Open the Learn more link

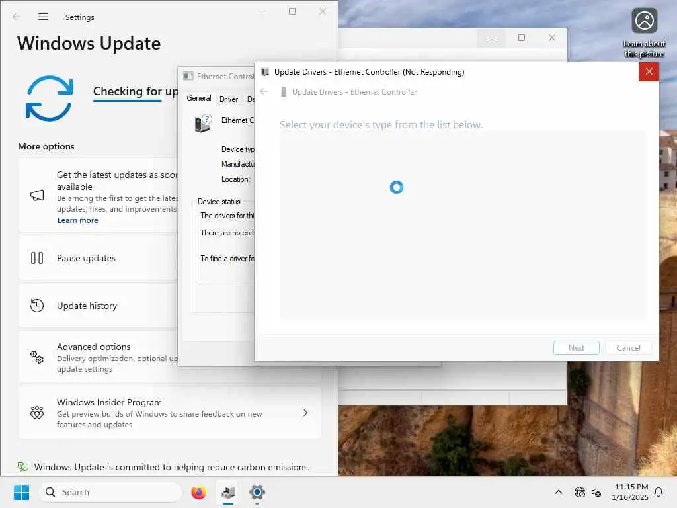click(78, 220)
